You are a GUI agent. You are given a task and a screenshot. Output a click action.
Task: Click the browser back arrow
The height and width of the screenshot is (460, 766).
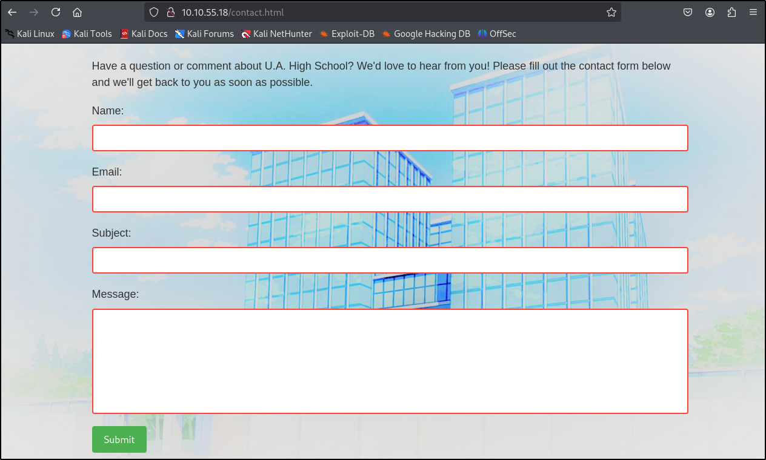(x=12, y=12)
